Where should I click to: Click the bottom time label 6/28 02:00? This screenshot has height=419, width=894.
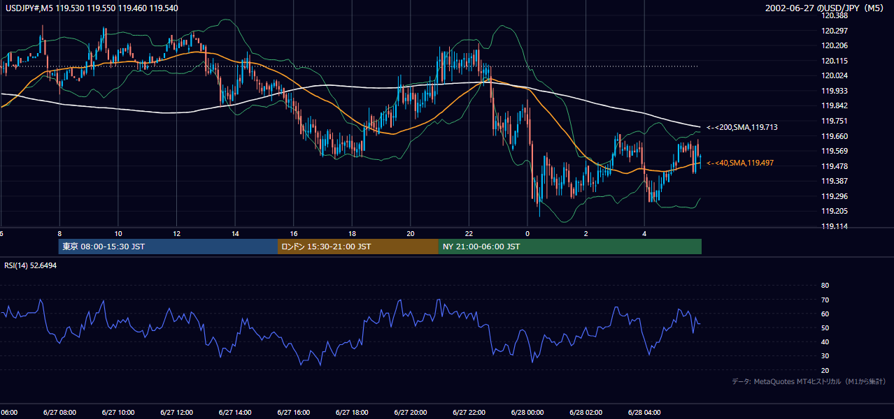[x=586, y=412]
